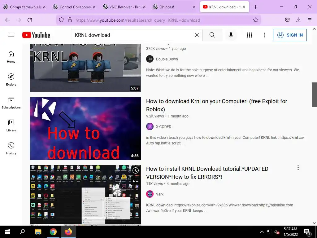Open File Explorer from taskbar
Screen dimensions: 317x238
[38, 232]
